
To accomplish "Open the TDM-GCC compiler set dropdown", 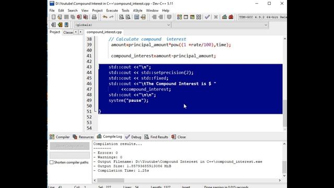I will click(x=263, y=17).
